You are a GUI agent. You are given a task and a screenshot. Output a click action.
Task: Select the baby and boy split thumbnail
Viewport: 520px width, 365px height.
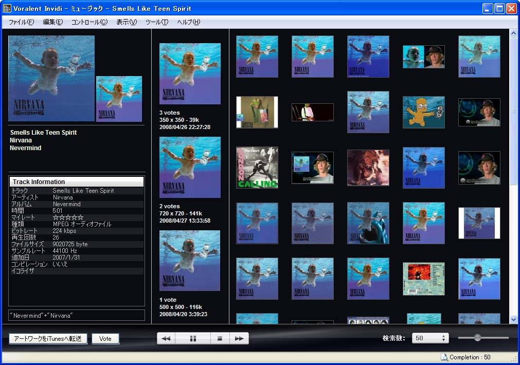click(423, 57)
